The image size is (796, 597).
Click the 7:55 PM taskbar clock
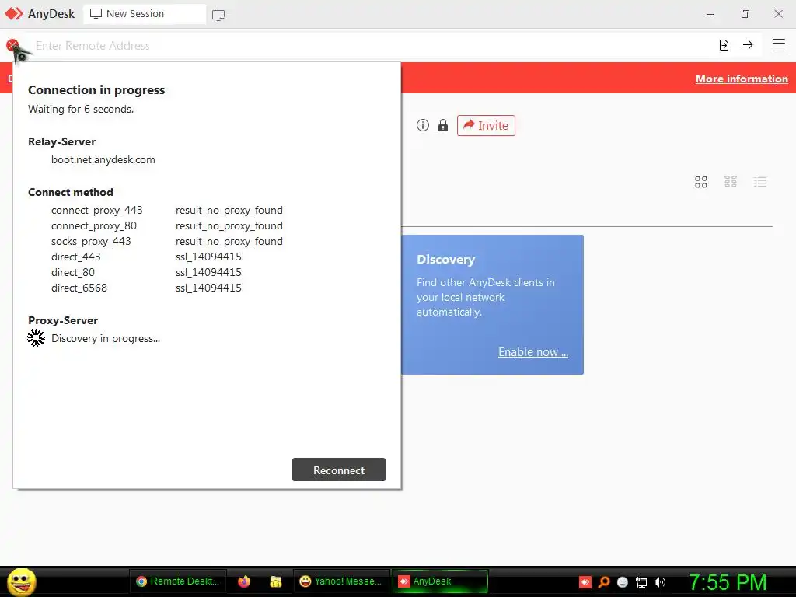tap(728, 581)
